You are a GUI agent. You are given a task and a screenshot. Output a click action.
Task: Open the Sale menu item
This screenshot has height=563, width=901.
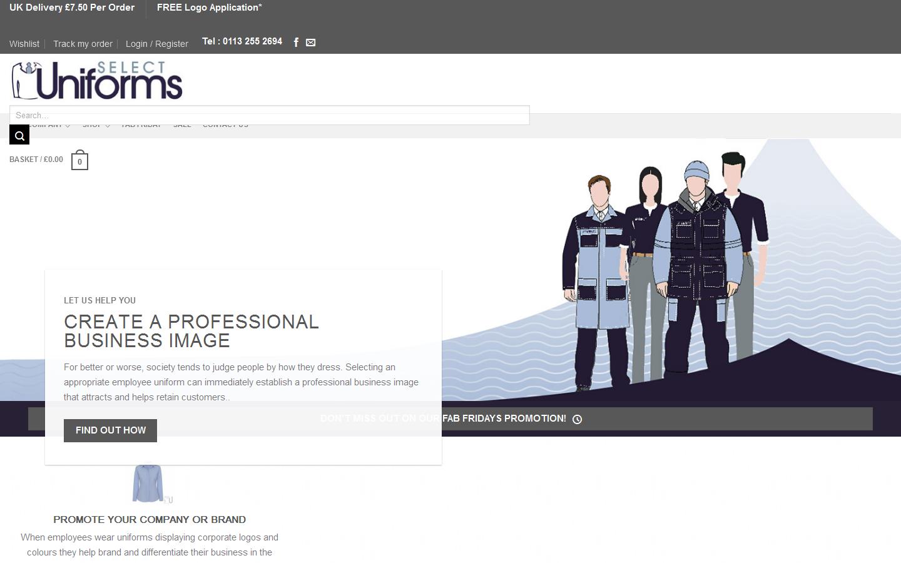[182, 126]
